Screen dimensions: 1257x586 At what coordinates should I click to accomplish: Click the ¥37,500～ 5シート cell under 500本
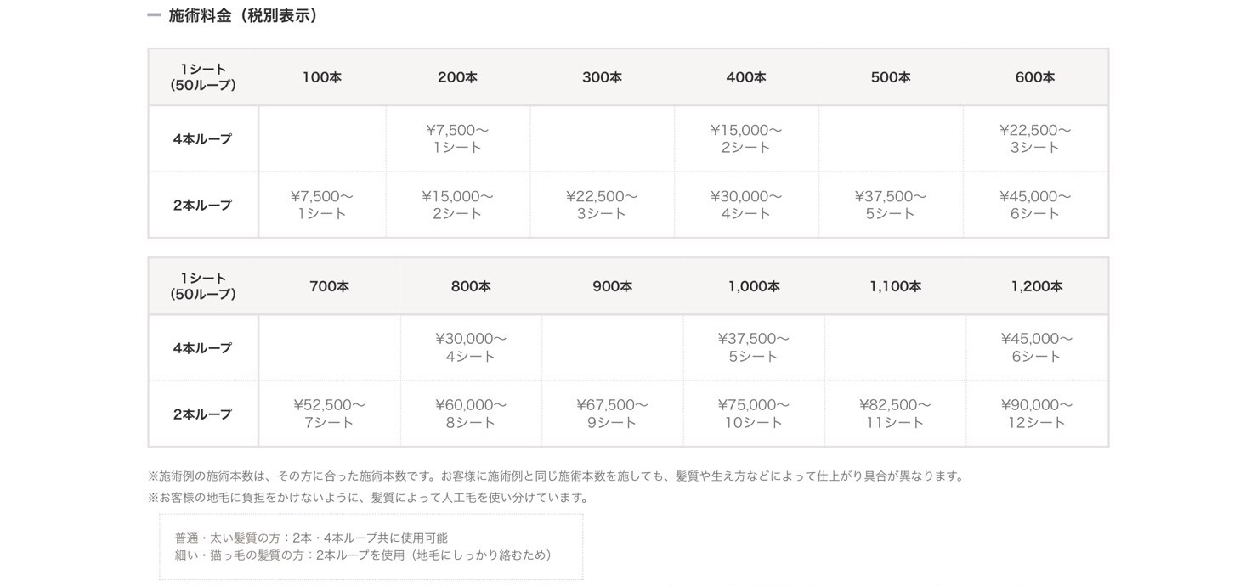[891, 205]
